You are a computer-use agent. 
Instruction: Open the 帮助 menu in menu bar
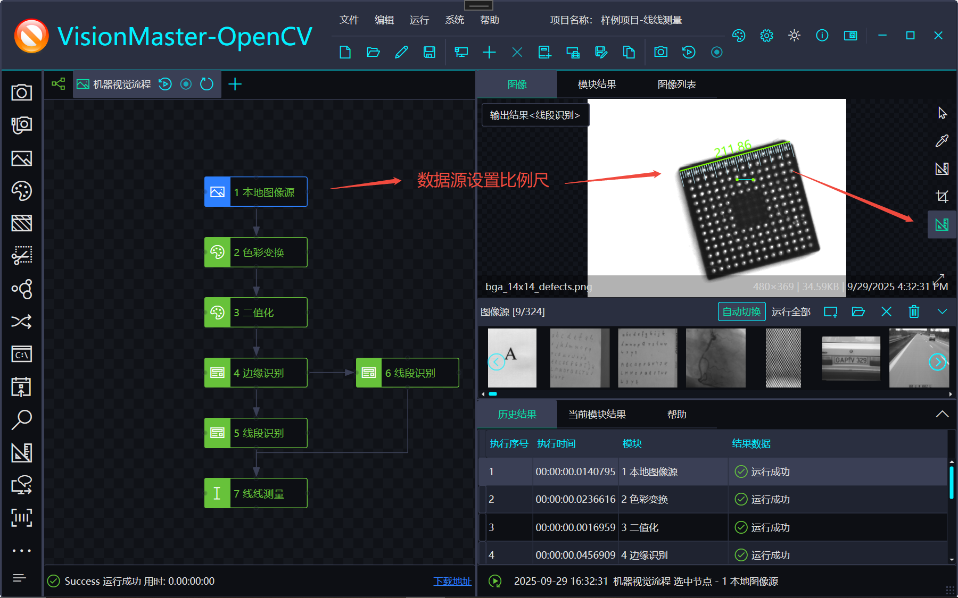coord(490,20)
